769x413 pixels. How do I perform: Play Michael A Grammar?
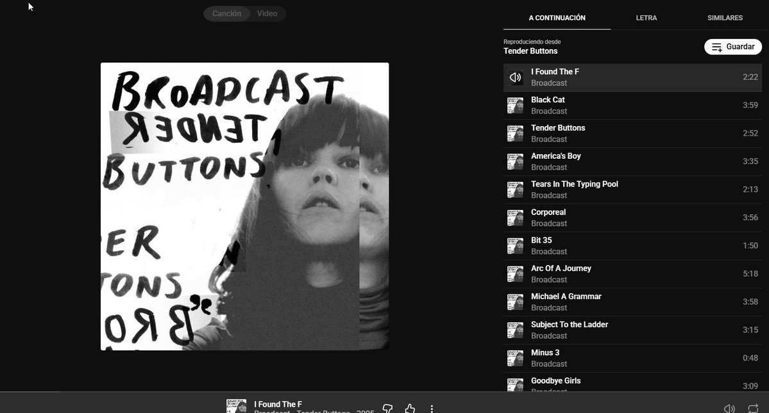(632, 302)
